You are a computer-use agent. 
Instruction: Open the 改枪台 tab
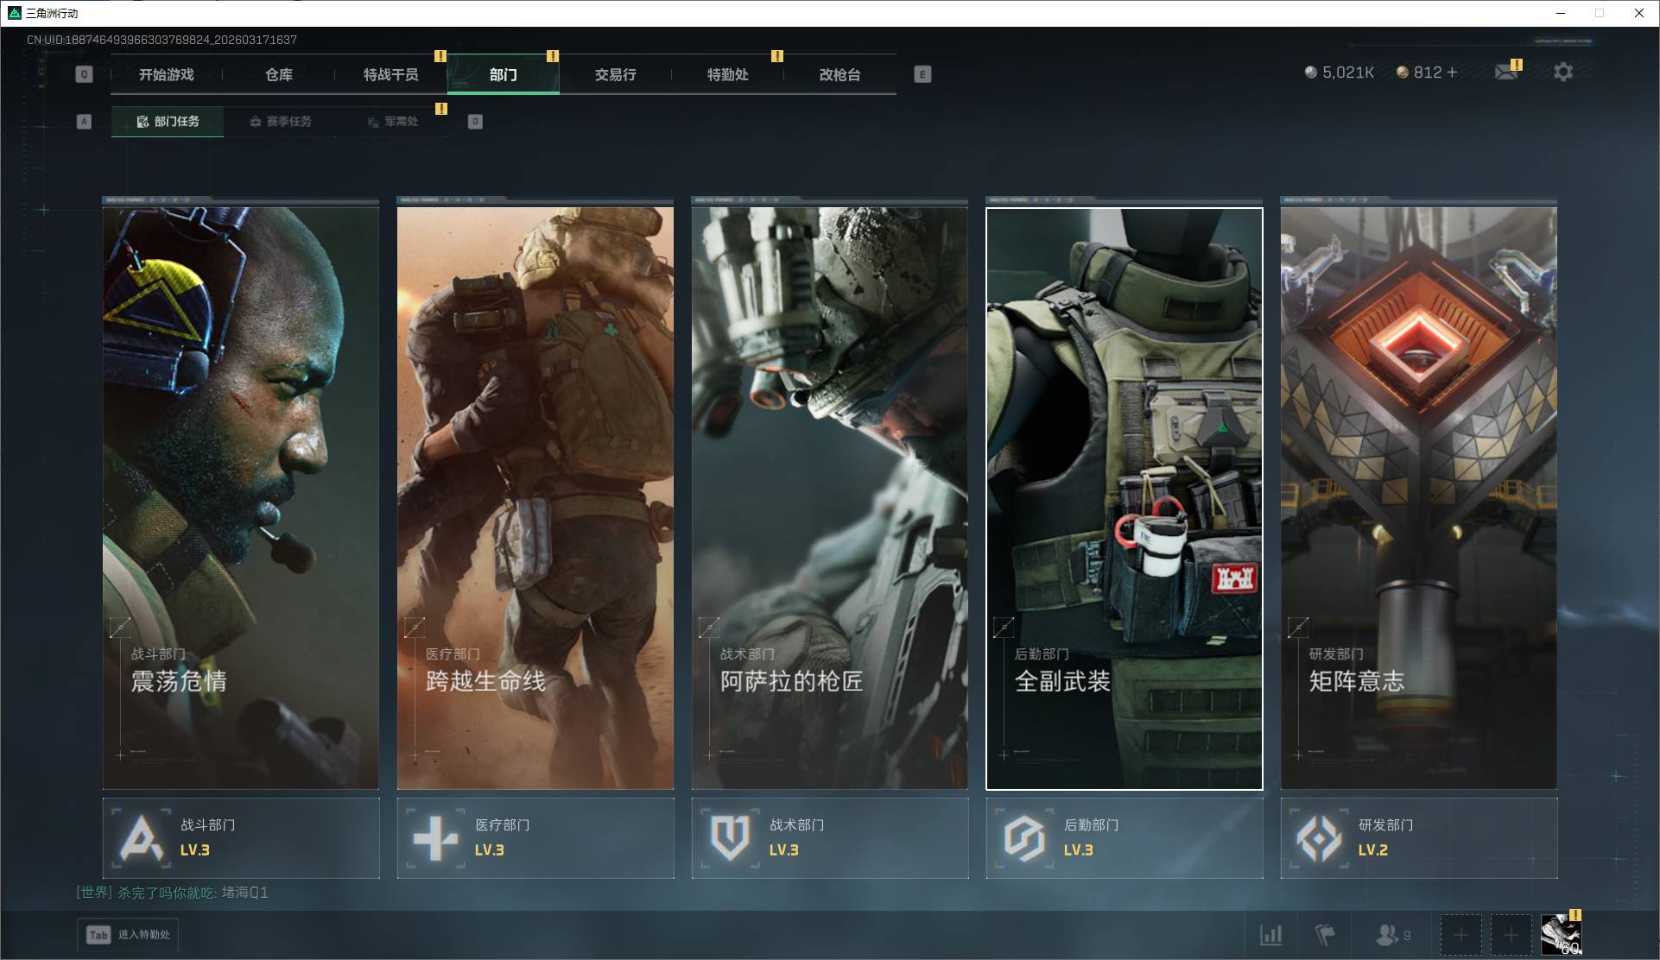click(840, 74)
